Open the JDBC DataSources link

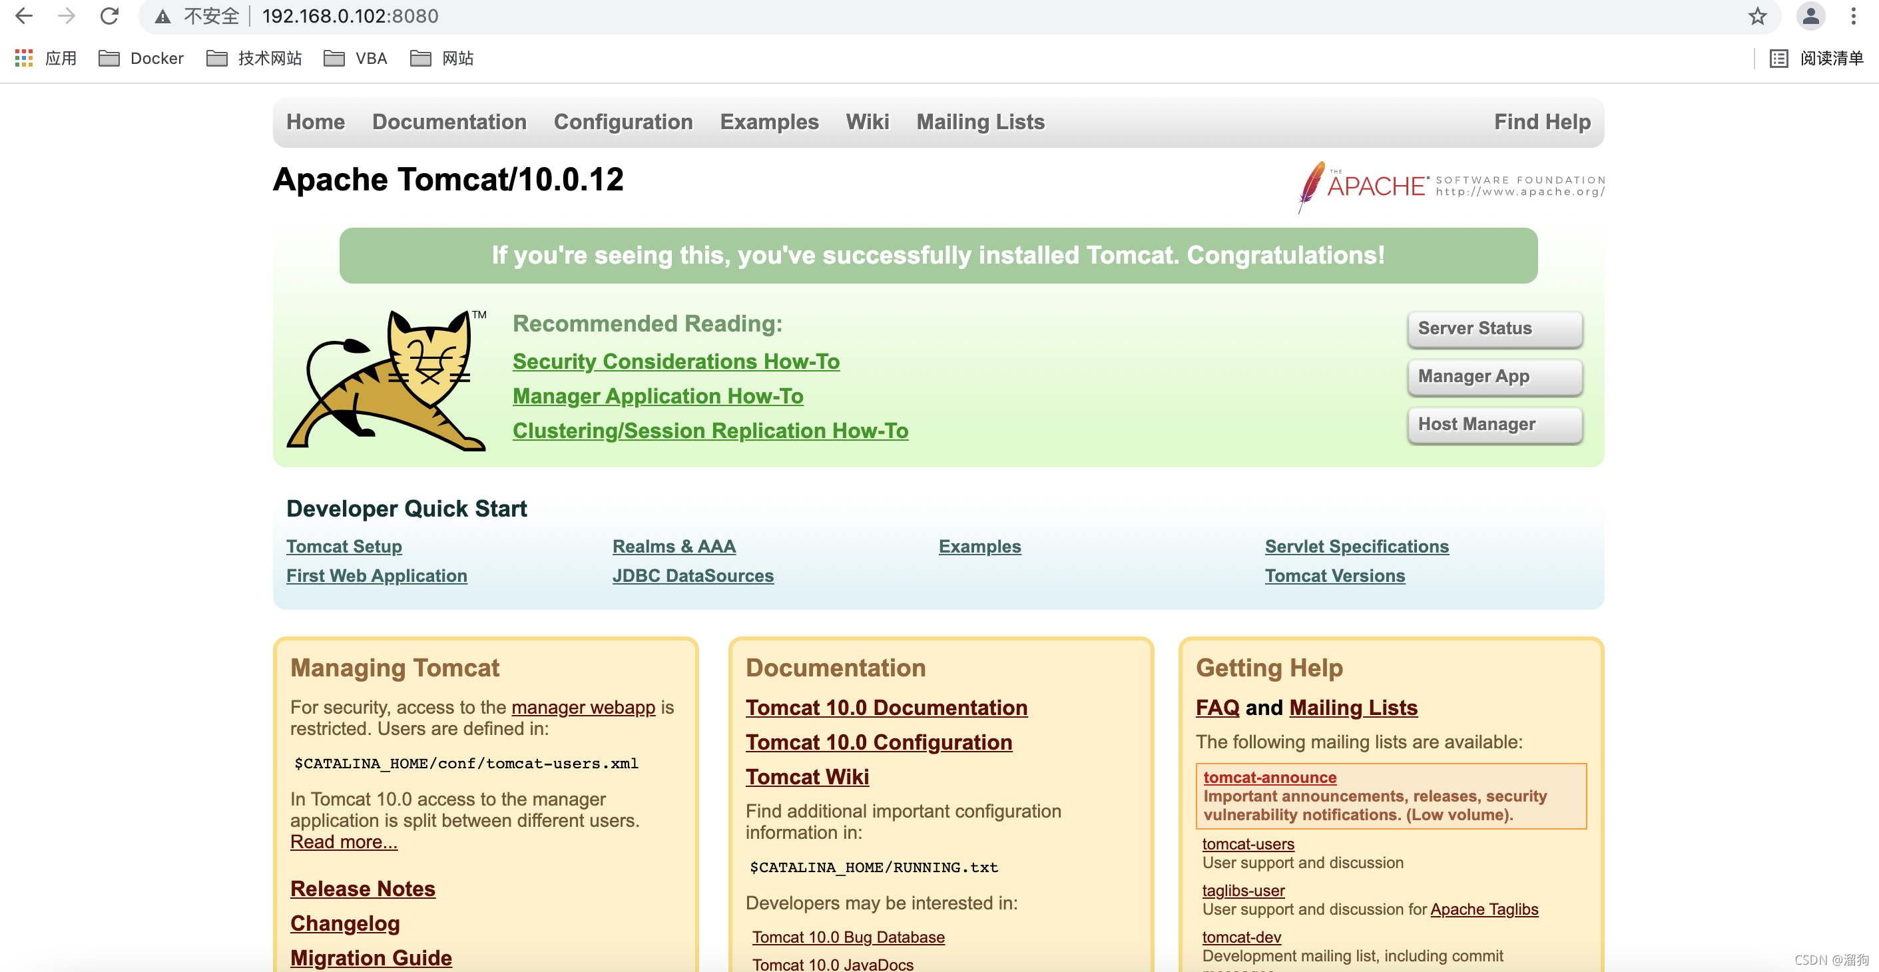coord(692,575)
